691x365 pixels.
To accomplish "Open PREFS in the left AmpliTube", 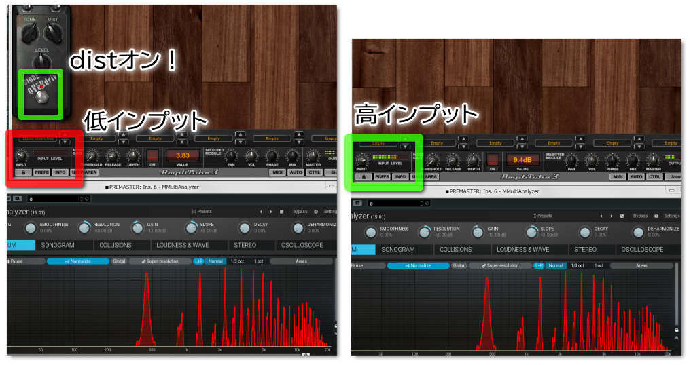I will 42,172.
